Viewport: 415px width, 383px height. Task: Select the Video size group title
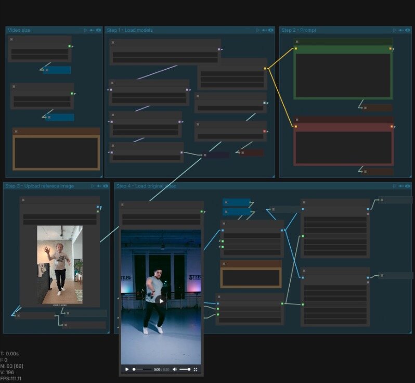(19, 30)
